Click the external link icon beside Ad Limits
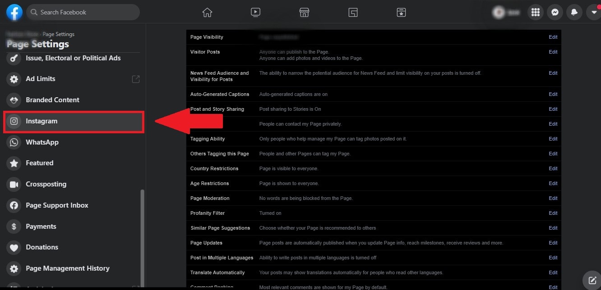Viewport: 601px width, 290px height. 135,79
